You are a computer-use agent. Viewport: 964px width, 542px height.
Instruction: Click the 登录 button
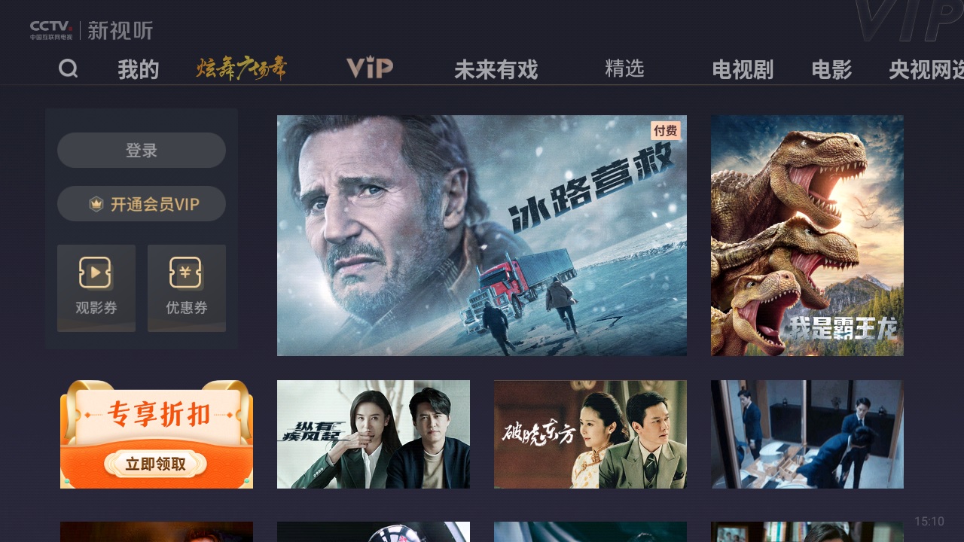click(142, 151)
